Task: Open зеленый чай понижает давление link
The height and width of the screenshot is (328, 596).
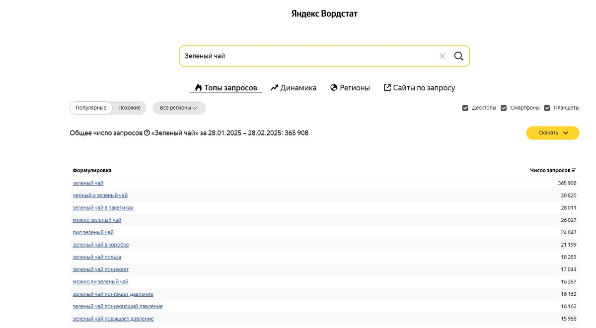Action: point(113,294)
